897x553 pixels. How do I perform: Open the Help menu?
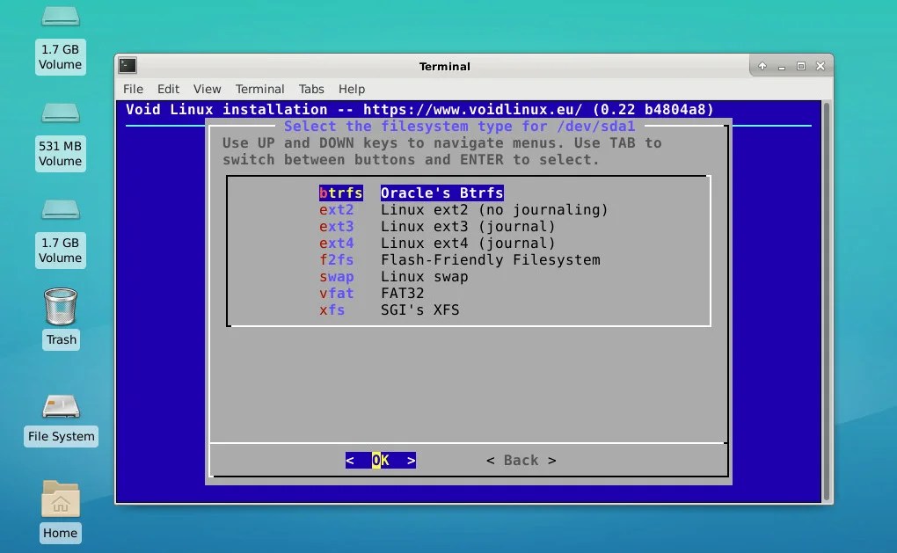351,89
